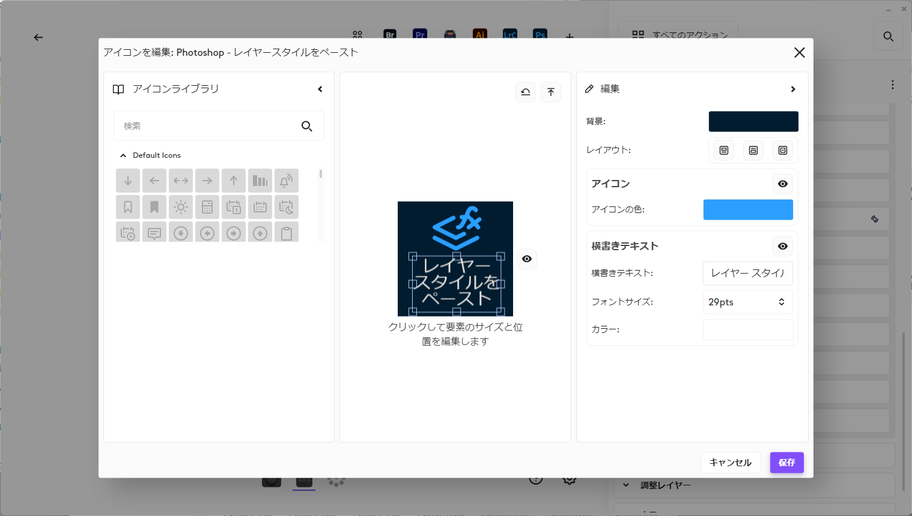This screenshot has height=516, width=912.
Task: Click the blue アイコンの色 color swatch
Action: click(748, 209)
